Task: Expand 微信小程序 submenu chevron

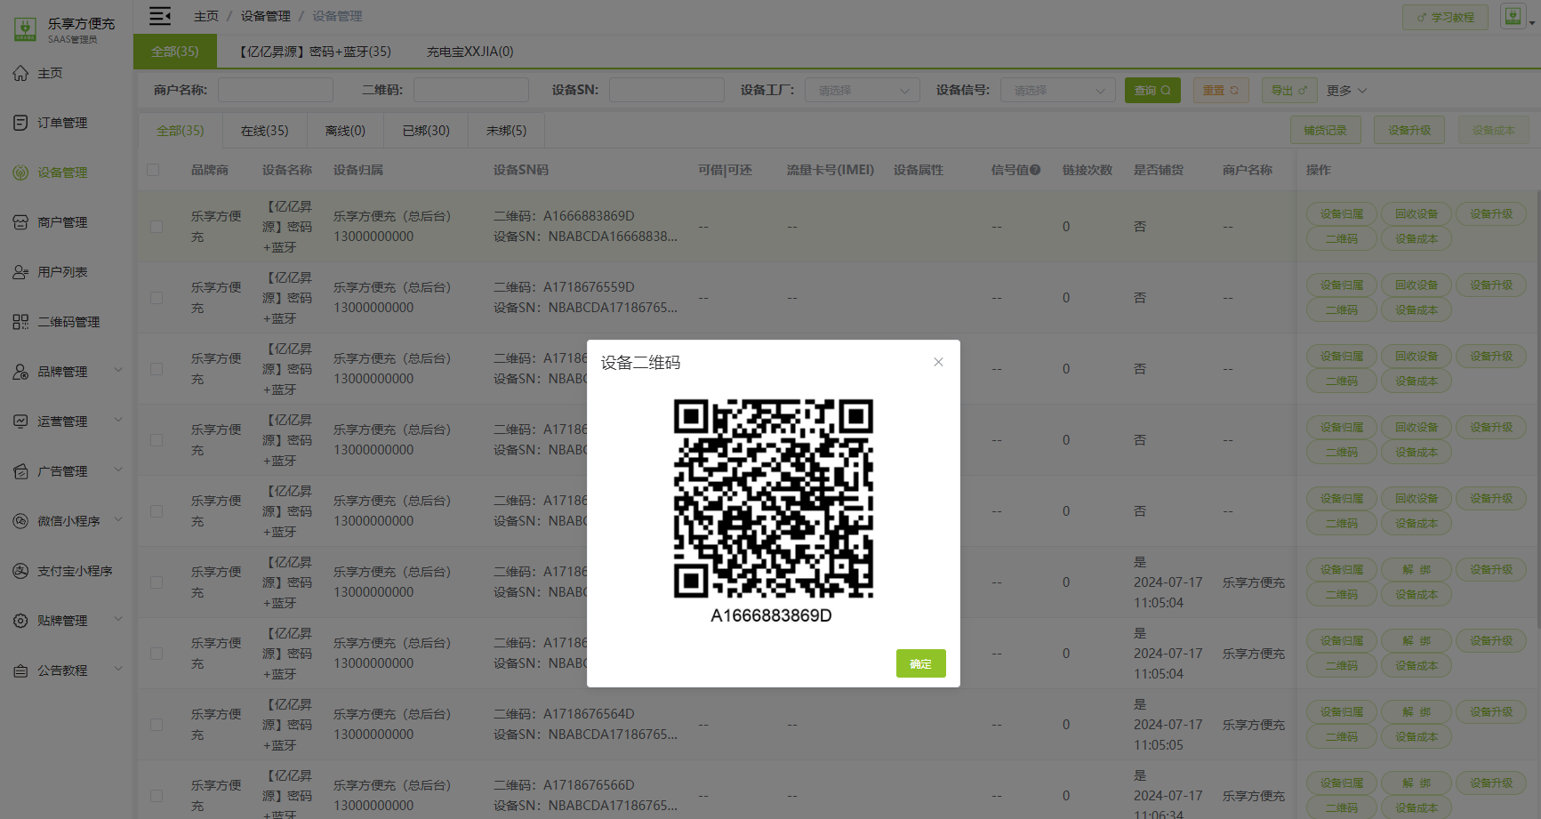Action: 118,519
